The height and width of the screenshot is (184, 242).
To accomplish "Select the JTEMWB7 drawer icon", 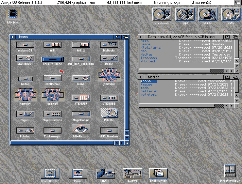I will point(81,98).
